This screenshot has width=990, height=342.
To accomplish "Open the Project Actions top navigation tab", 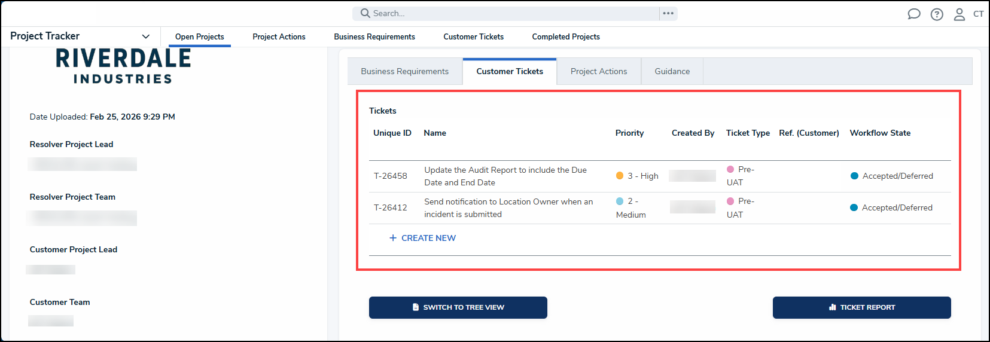I will click(279, 36).
